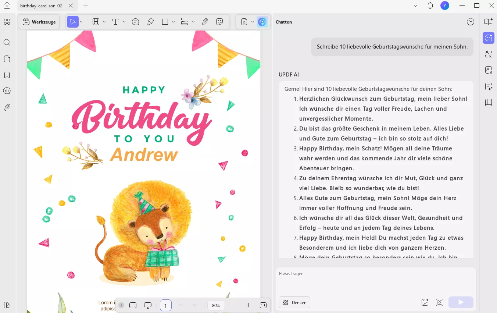Open the 80% zoom level dropdown
This screenshot has width=497, height=313.
tap(216, 305)
